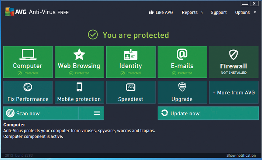
Task: Click the refresh arrows icon beside Update now
Action: (x=165, y=113)
